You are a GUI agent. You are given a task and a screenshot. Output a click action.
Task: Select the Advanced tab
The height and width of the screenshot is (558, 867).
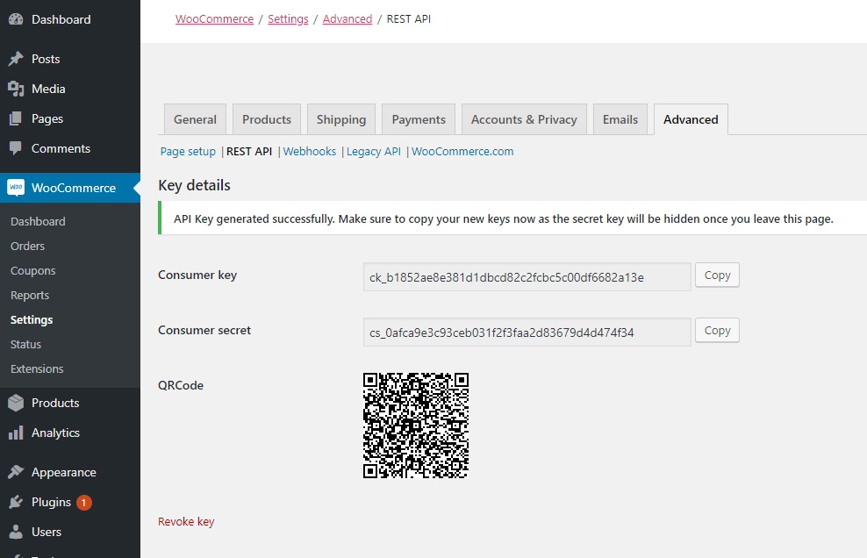click(691, 119)
